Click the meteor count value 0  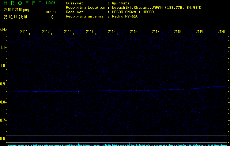point(52,17)
